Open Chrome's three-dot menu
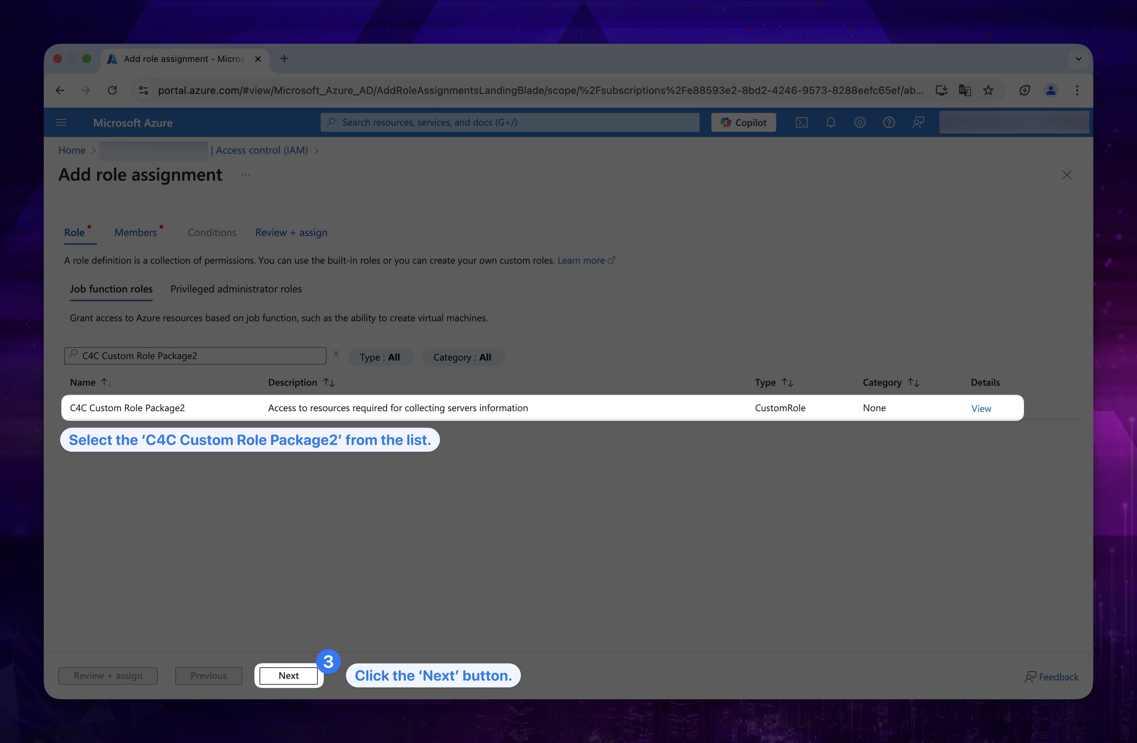The width and height of the screenshot is (1137, 743). [1077, 90]
